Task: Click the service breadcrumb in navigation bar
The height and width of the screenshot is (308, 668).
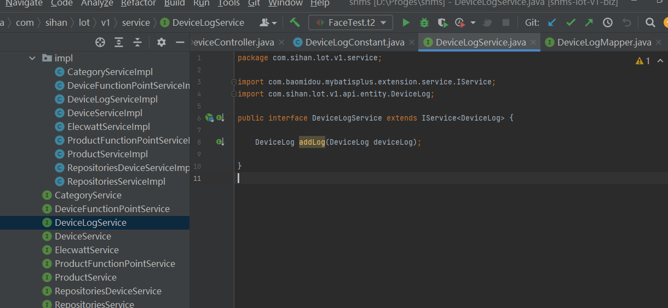Action: [136, 22]
